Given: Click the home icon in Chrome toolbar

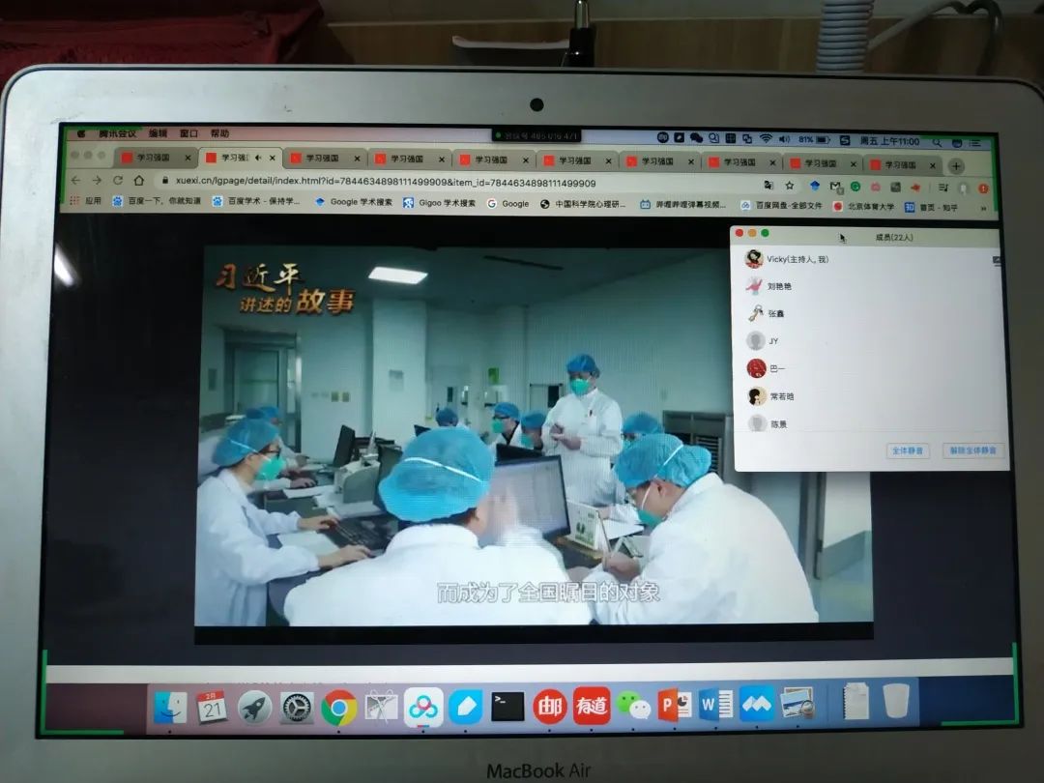Looking at the screenshot, I should (x=138, y=180).
